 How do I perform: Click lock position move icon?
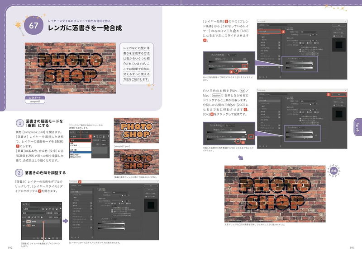[x=35, y=217]
